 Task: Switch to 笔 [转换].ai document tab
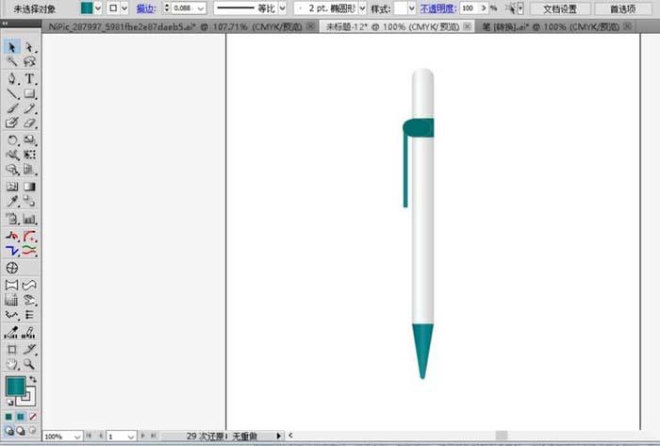coord(550,27)
